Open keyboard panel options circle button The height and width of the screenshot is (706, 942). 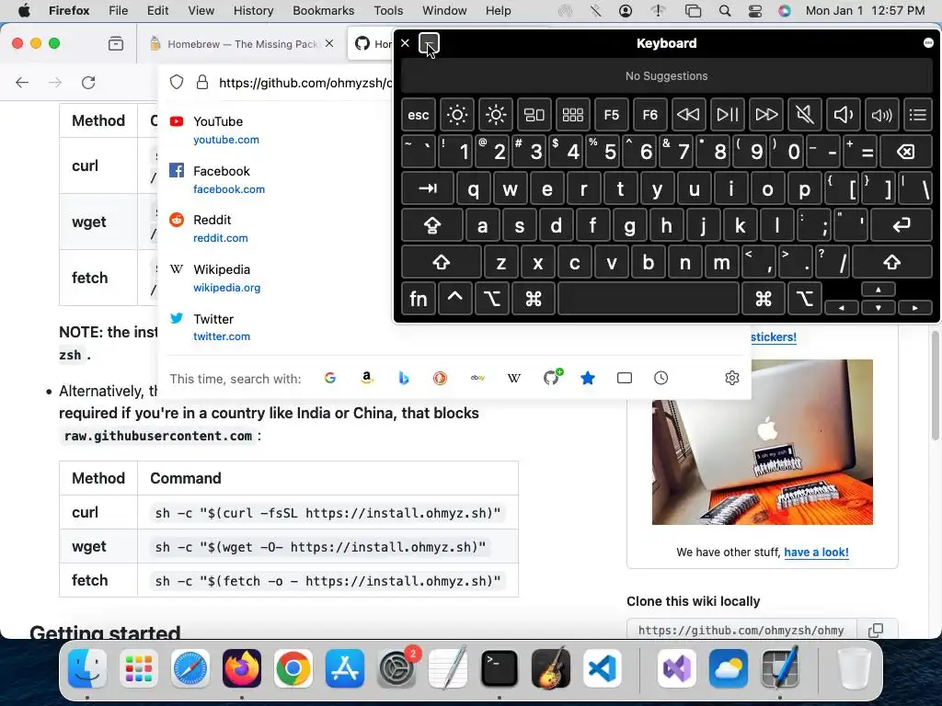(x=928, y=42)
